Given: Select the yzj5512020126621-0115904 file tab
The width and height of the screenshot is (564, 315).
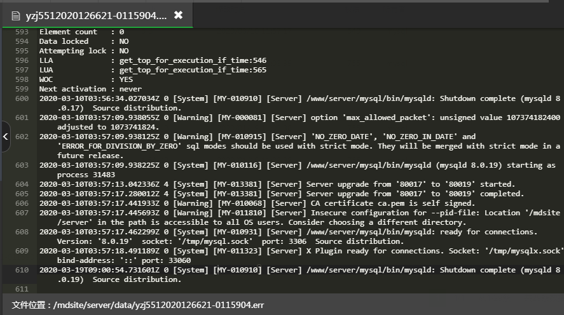Looking at the screenshot, I should click(x=95, y=15).
